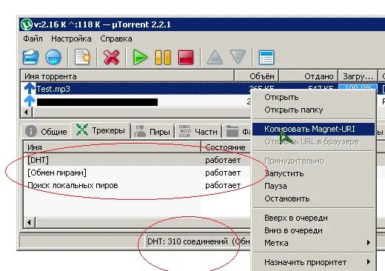
Task: Sort trackers by Состояние column header
Action: point(226,147)
